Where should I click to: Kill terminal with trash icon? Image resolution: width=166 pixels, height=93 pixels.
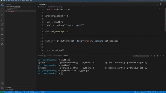157,56
